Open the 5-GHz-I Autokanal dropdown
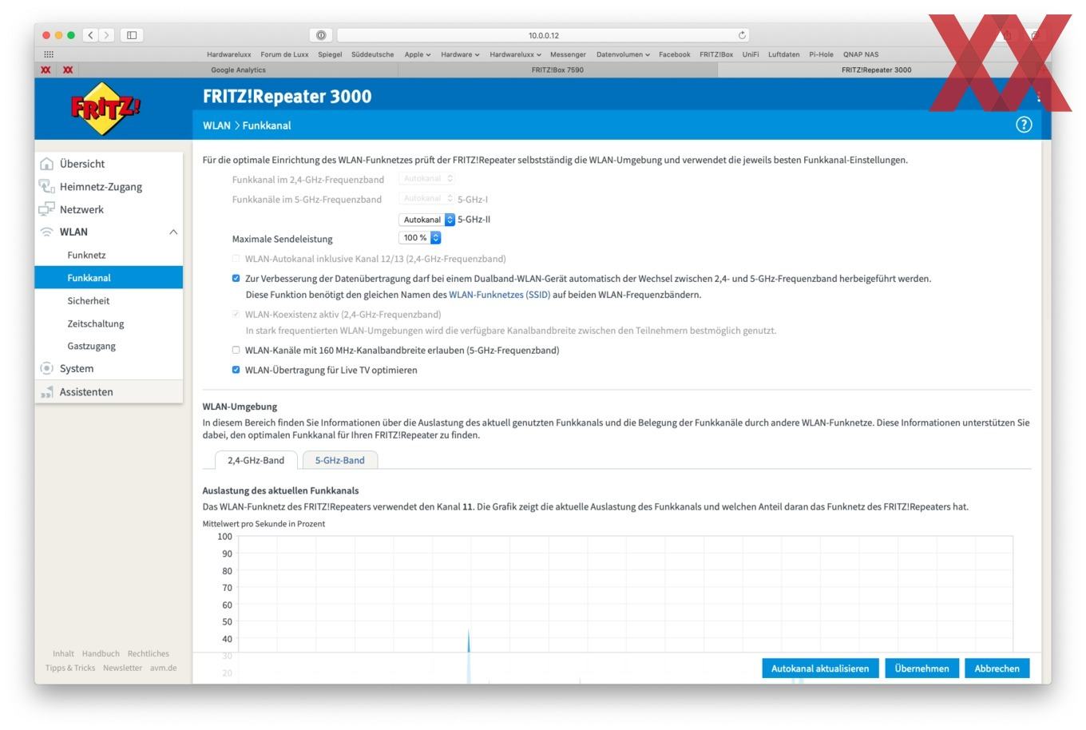1086x730 pixels. (x=426, y=198)
